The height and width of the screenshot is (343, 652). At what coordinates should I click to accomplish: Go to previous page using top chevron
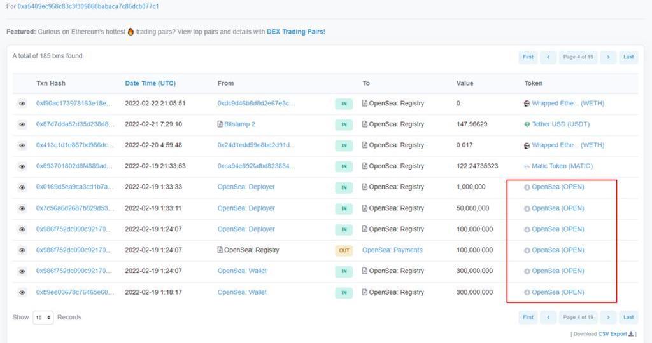point(548,57)
